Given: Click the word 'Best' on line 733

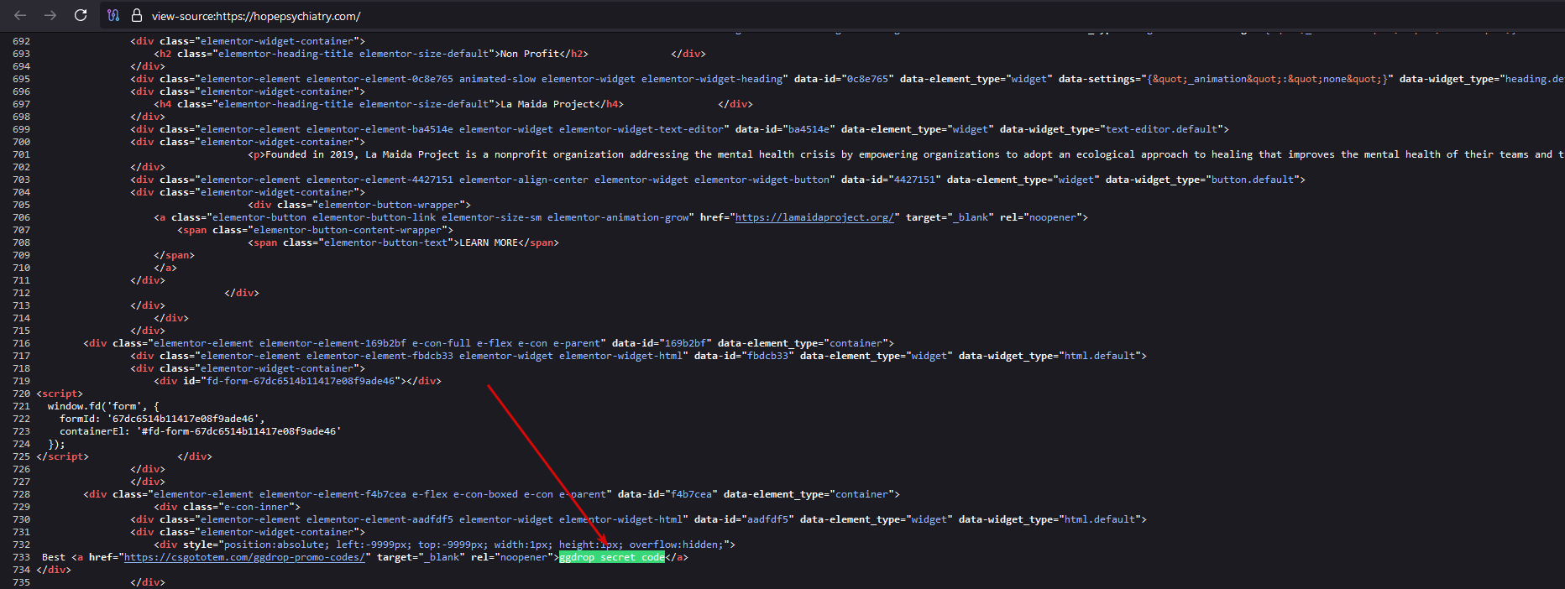Looking at the screenshot, I should point(54,557).
